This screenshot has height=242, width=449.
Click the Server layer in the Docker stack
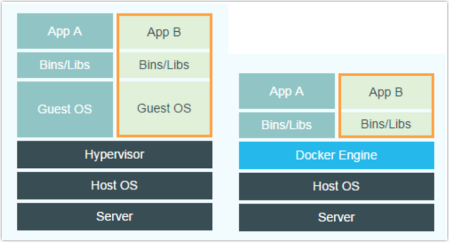click(x=336, y=217)
